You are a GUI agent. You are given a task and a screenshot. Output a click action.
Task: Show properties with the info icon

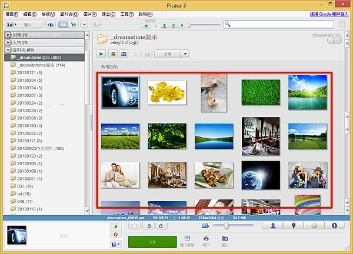(334, 225)
